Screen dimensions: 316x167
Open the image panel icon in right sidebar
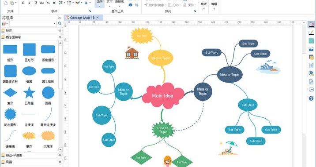tap(311, 49)
